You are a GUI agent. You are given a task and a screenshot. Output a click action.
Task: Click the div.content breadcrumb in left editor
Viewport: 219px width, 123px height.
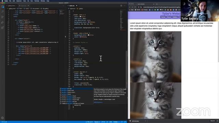[x=35, y=9]
